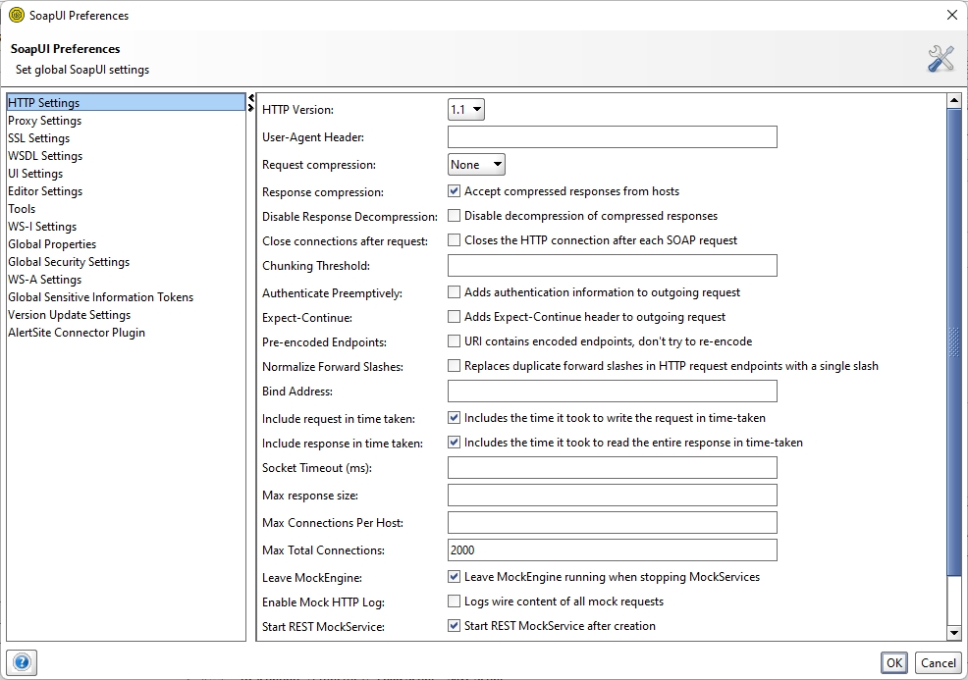Open Global Sensitive Information Tokens
Image resolution: width=968 pixels, height=680 pixels.
click(126, 297)
